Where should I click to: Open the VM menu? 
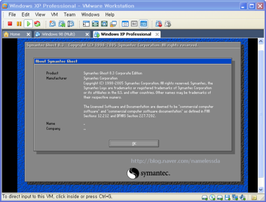(54, 15)
